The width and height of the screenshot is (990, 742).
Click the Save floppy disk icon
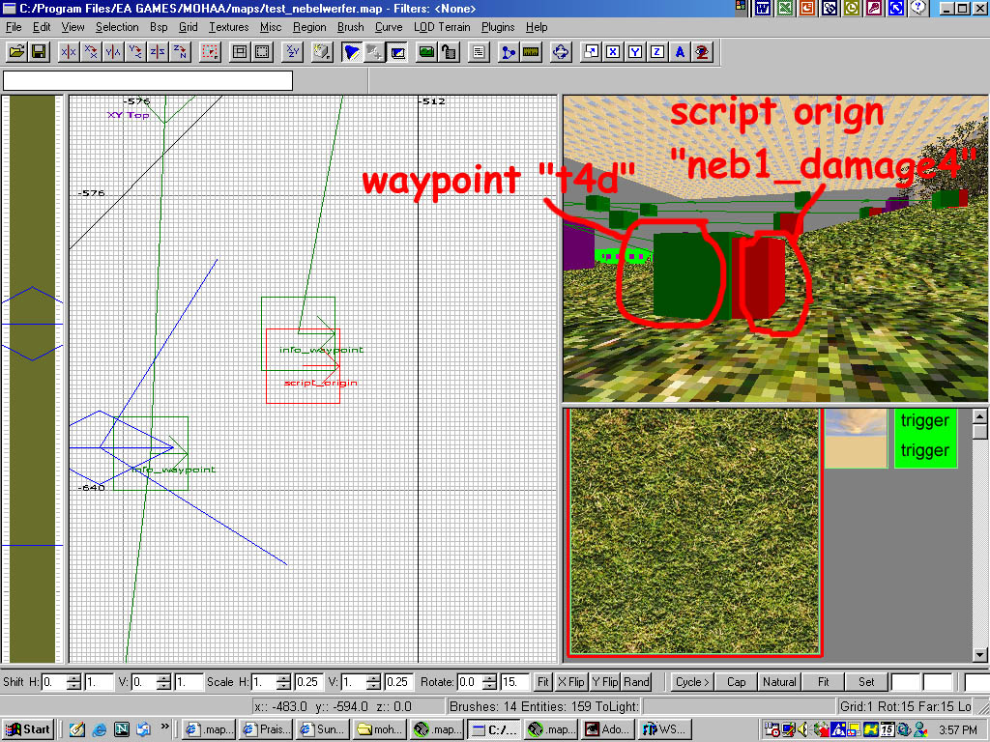39,52
